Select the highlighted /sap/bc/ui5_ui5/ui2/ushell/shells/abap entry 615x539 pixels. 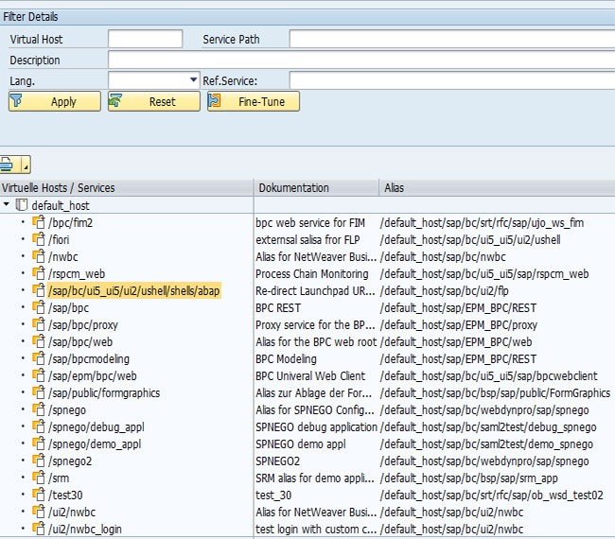134,291
